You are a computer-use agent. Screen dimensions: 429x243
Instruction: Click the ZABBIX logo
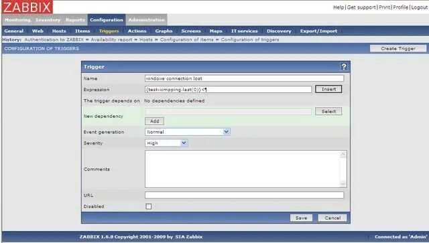pos(27,7)
